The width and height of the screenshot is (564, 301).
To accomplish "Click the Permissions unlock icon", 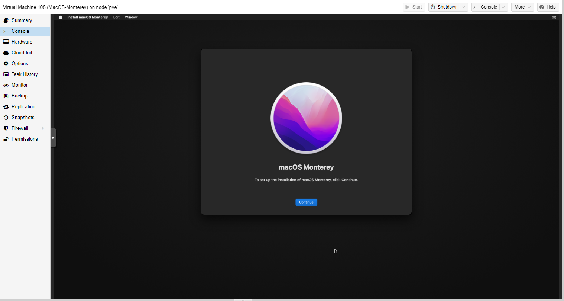I will 6,139.
